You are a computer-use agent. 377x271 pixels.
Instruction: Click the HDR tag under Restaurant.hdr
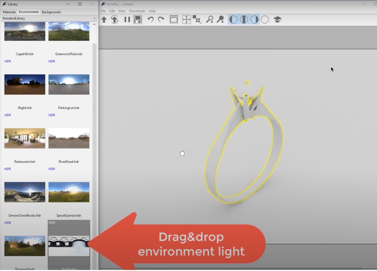(8, 169)
